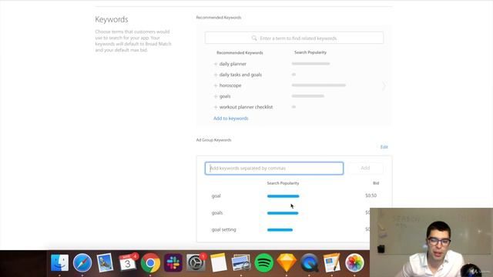Open Calendar from the Dock
The image size is (493, 277).
click(x=128, y=262)
